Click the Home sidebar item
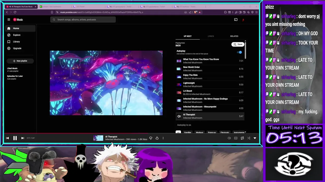325x182 pixels. point(20,28)
